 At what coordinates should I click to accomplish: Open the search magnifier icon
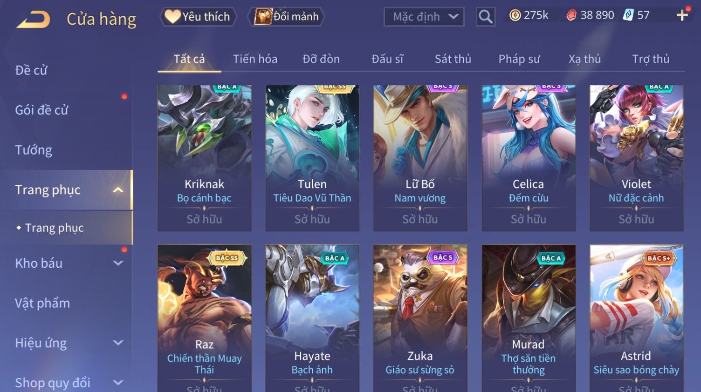485,17
